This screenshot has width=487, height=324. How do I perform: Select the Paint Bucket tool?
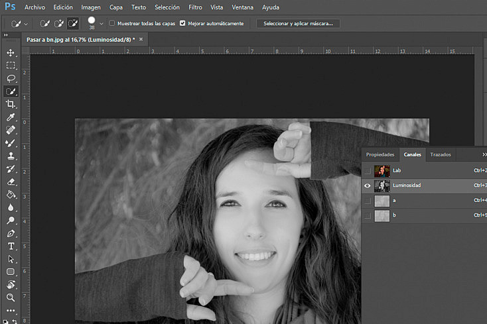coord(11,194)
